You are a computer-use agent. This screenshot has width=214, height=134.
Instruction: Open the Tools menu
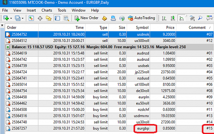62,10
